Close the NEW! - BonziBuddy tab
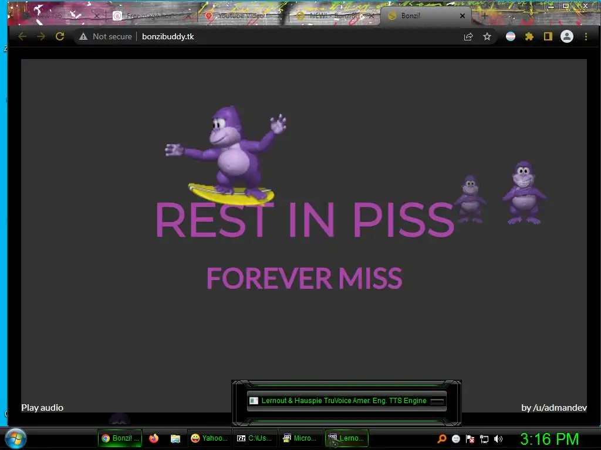The height and width of the screenshot is (450, 601). [x=371, y=16]
